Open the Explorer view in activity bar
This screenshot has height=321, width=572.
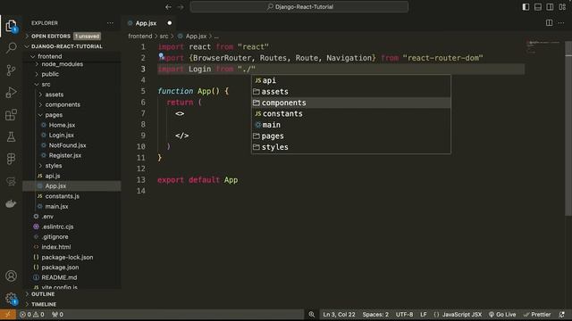tap(11, 26)
